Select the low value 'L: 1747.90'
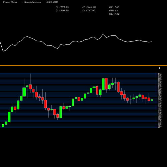Viewport: 167px width, 167px height. (89, 11)
